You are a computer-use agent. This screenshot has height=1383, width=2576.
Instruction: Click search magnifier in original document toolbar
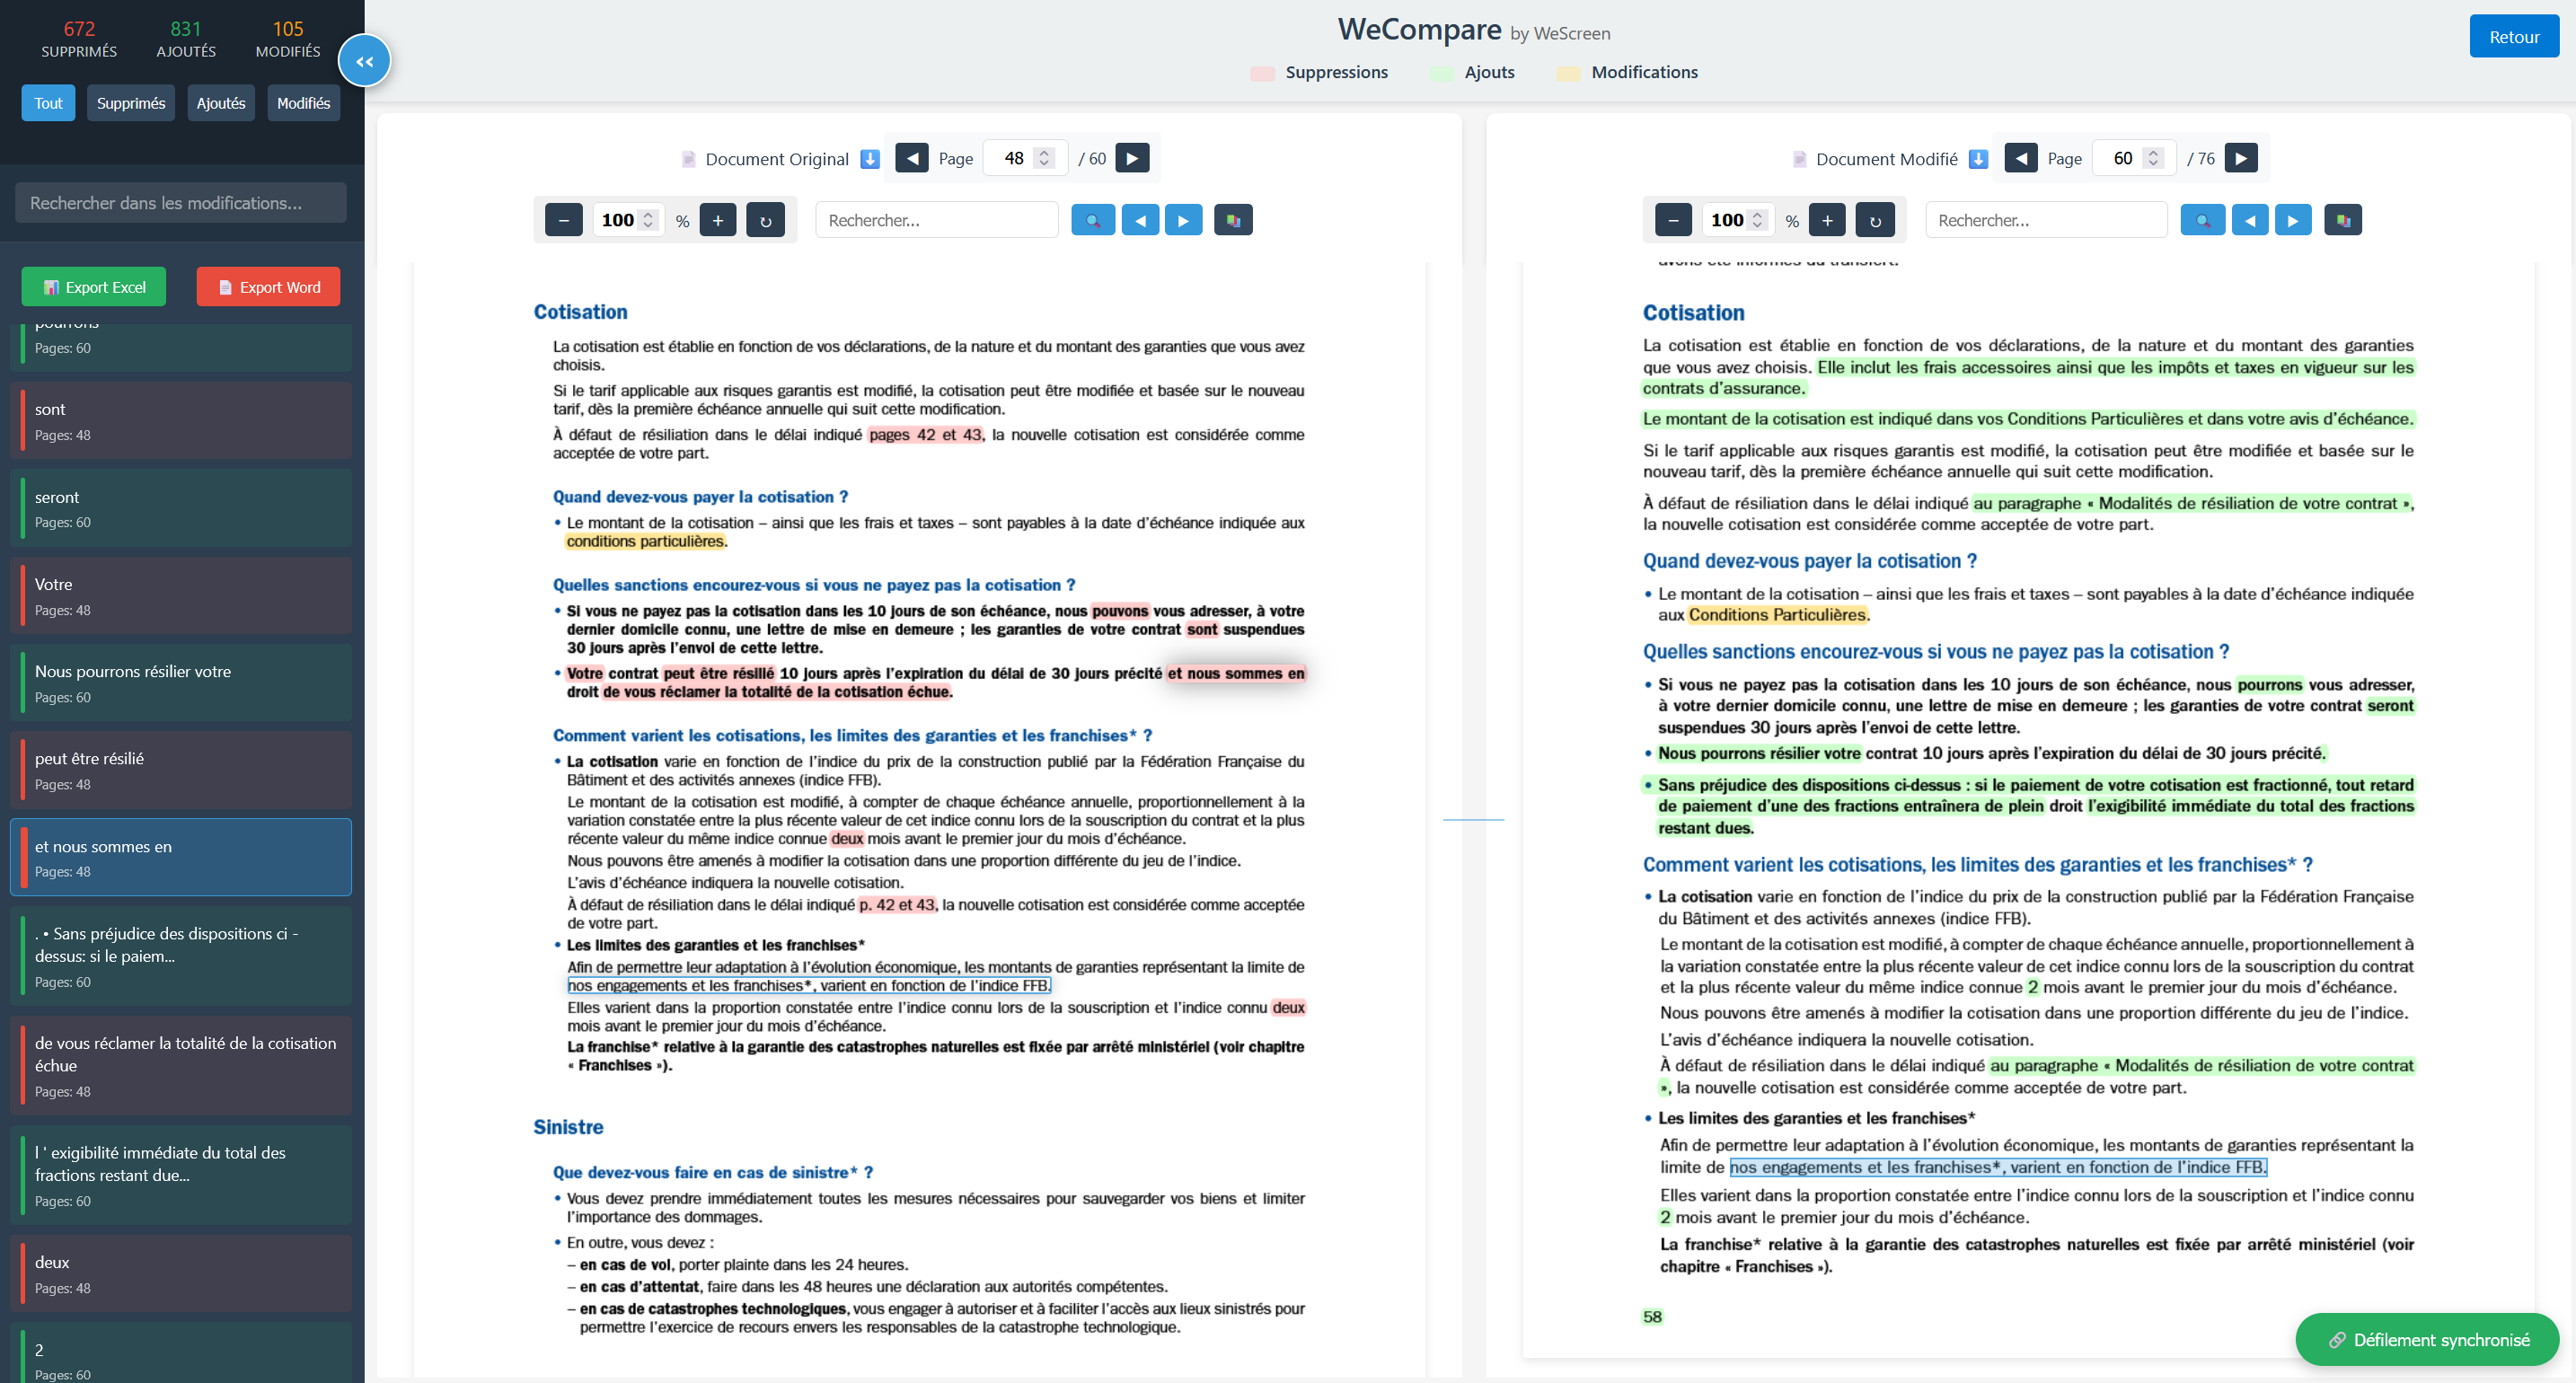(1092, 220)
